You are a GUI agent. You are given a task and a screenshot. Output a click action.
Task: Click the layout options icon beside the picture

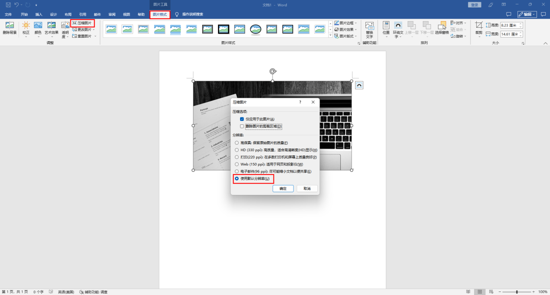click(x=359, y=85)
